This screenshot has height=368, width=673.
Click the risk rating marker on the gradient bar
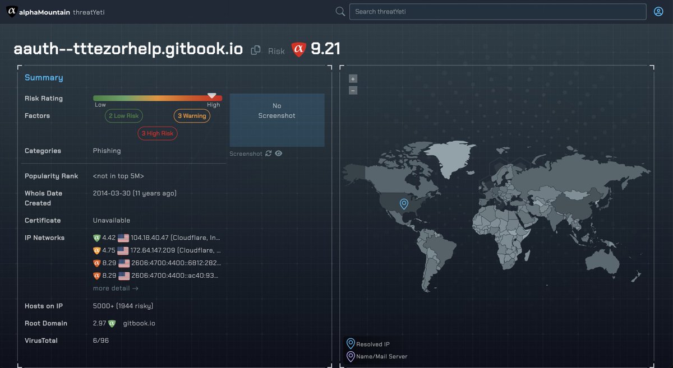click(x=211, y=96)
